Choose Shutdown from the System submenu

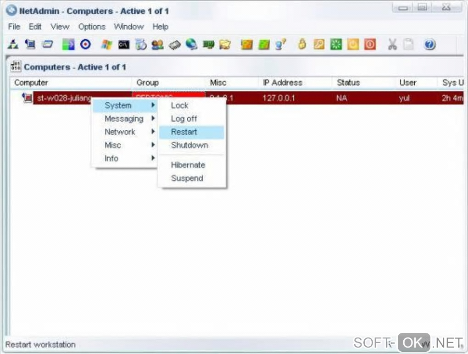[192, 145]
